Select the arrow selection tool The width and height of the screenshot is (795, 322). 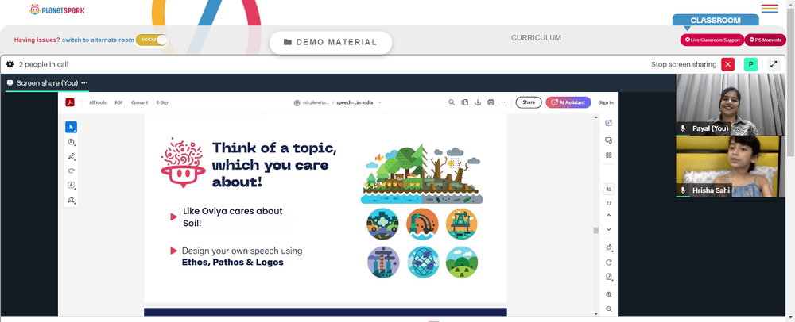click(71, 128)
